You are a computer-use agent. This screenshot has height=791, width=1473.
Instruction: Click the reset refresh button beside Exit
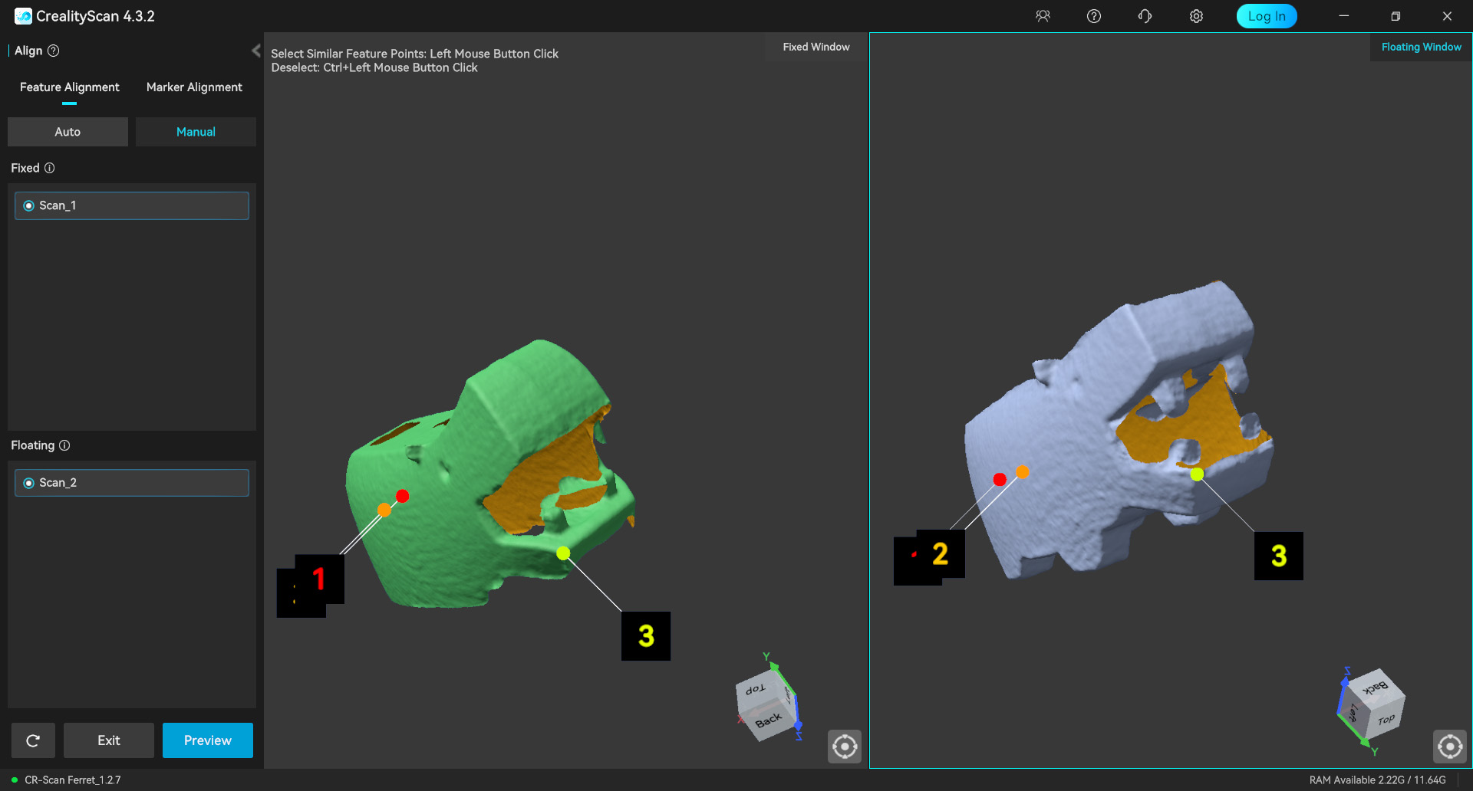tap(33, 740)
